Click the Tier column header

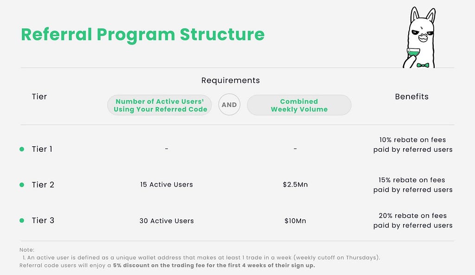coord(39,97)
